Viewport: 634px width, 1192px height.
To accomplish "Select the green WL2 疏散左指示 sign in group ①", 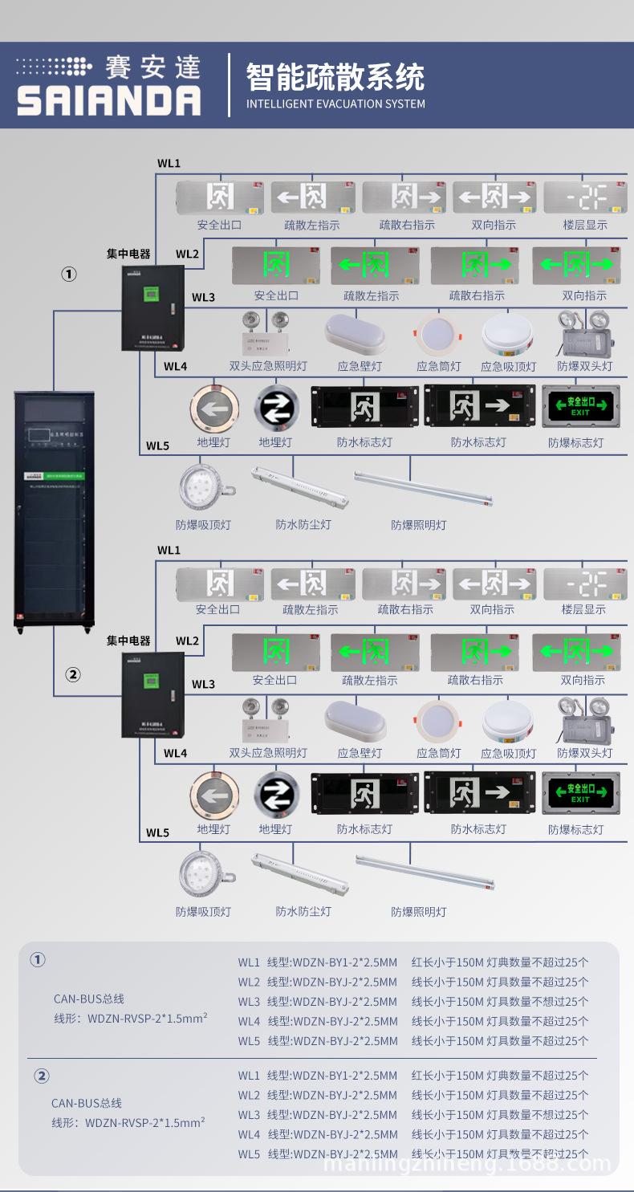I will tap(375, 265).
